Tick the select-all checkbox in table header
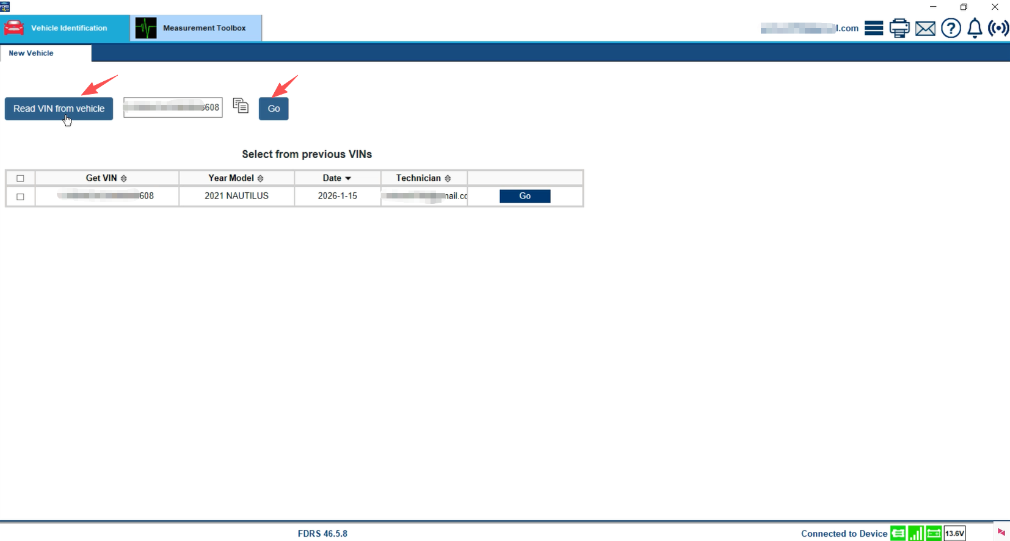1010x541 pixels. pyautogui.click(x=20, y=178)
